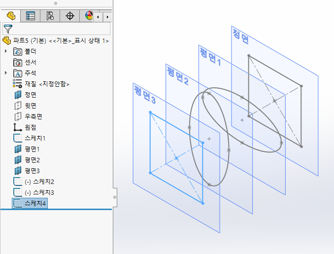Click the 평면2 plane label in viewport

coord(178,76)
